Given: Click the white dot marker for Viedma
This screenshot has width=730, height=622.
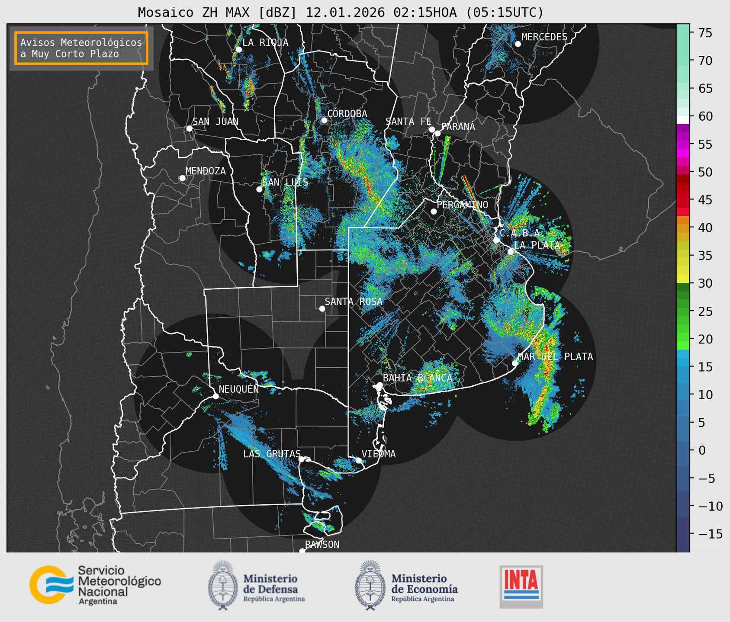Looking at the screenshot, I should pos(358,460).
